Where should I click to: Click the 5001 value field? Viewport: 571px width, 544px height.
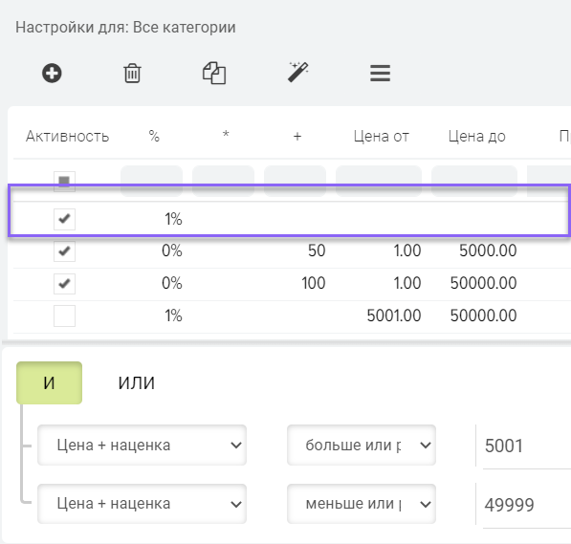pyautogui.click(x=527, y=446)
